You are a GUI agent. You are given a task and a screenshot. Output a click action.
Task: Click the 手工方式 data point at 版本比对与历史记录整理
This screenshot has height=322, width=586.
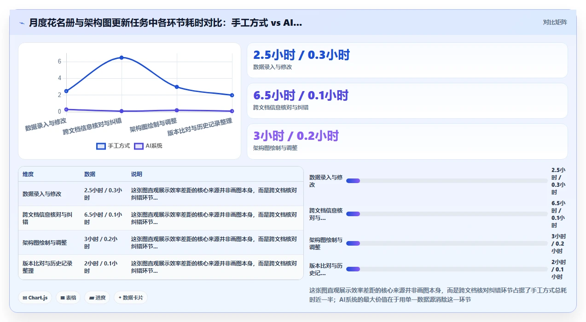point(232,95)
